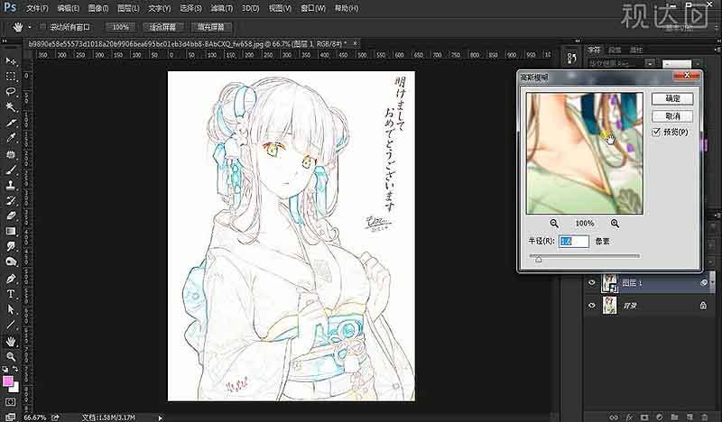This screenshot has width=722, height=422.
Task: Delete layer trash icon
Action: [704, 417]
